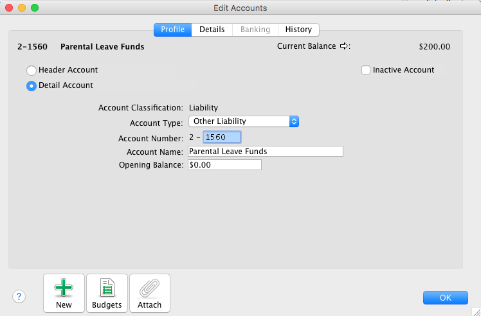
Task: Click the Account Number field showing 1560
Action: (x=222, y=137)
